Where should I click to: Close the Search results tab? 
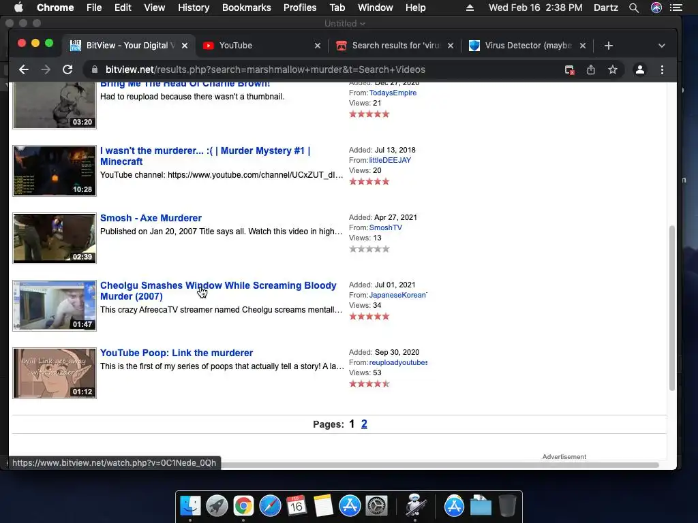[451, 46]
